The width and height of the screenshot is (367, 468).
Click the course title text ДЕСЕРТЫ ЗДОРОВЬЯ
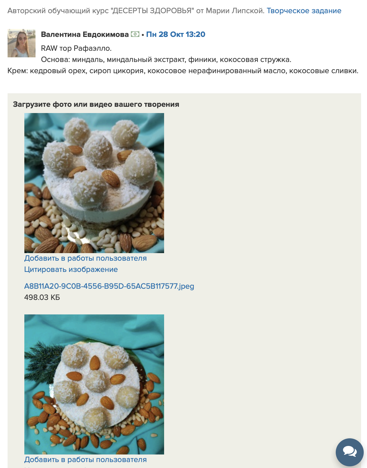point(152,11)
